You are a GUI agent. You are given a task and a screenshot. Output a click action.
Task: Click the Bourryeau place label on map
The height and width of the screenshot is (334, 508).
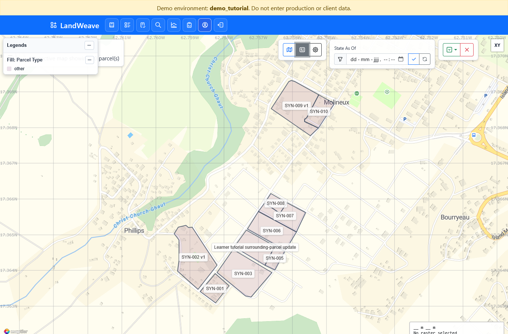coord(455,217)
